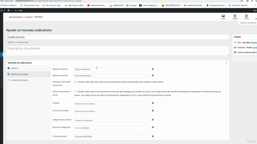257x144 pixels.
Task: Click the Coupons breadcrumb link
Action: click(x=29, y=17)
